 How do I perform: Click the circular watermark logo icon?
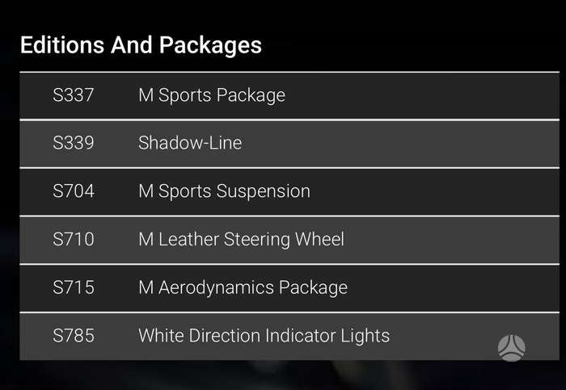click(x=512, y=348)
